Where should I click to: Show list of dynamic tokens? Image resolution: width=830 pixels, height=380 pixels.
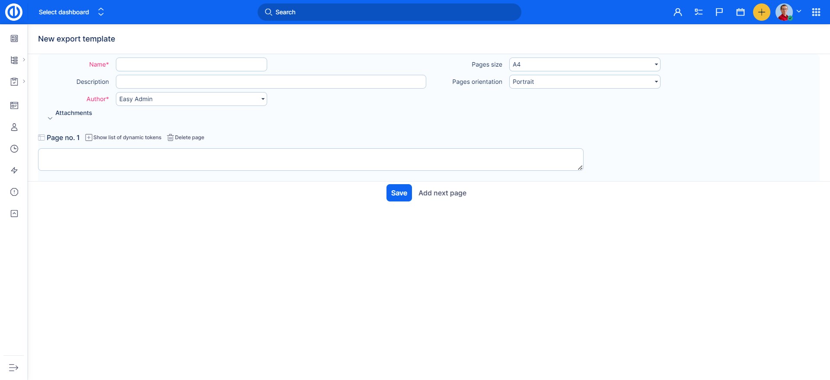123,137
